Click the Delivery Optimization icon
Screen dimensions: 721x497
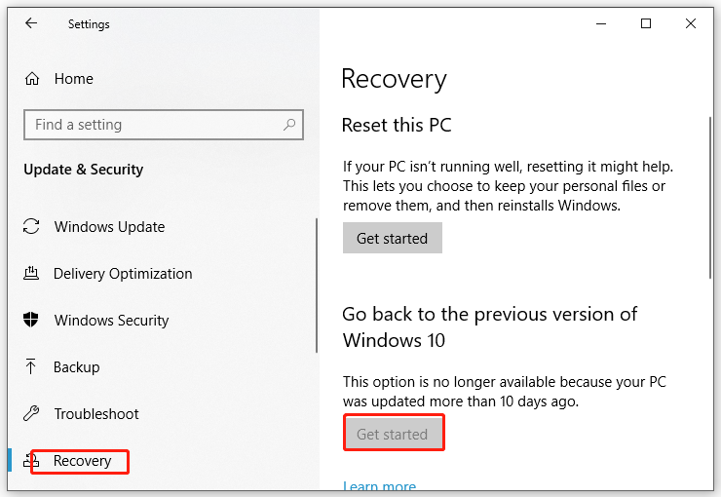point(31,273)
